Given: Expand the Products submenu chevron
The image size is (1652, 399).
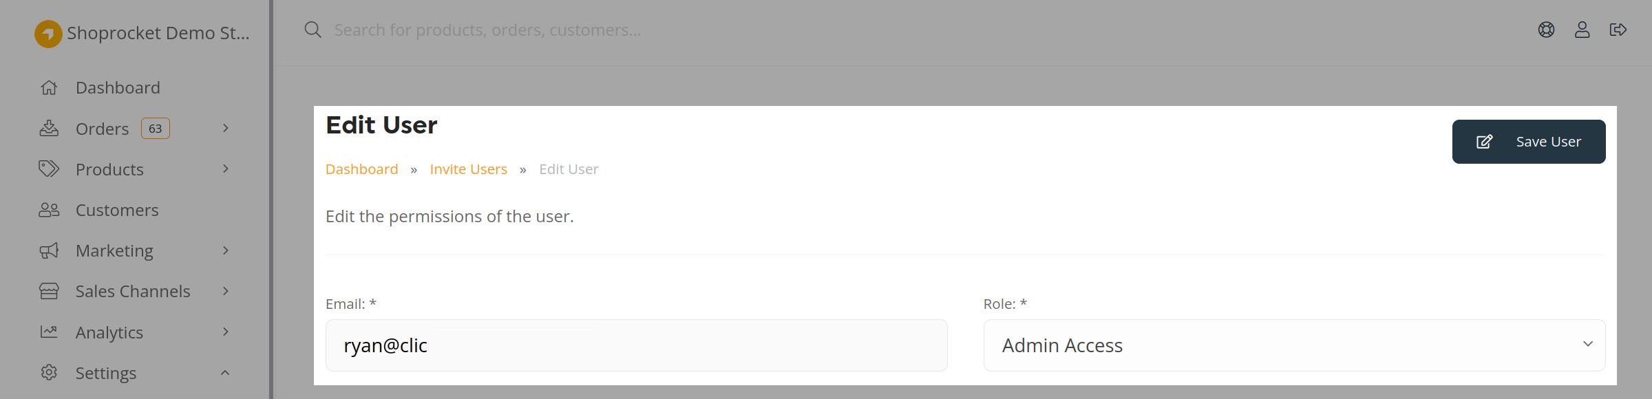Looking at the screenshot, I should (x=225, y=169).
